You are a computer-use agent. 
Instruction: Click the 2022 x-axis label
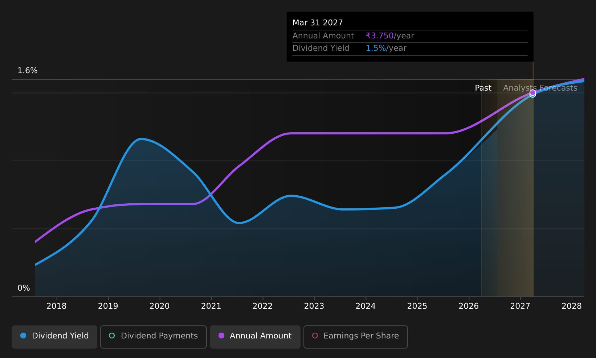263,306
